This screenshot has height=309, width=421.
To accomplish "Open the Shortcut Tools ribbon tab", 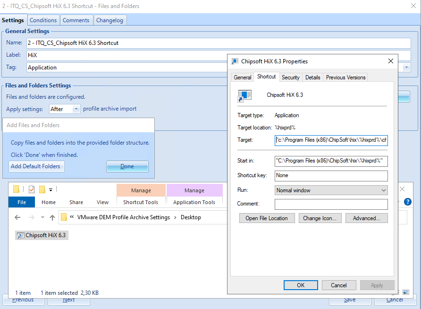I will point(141,202).
